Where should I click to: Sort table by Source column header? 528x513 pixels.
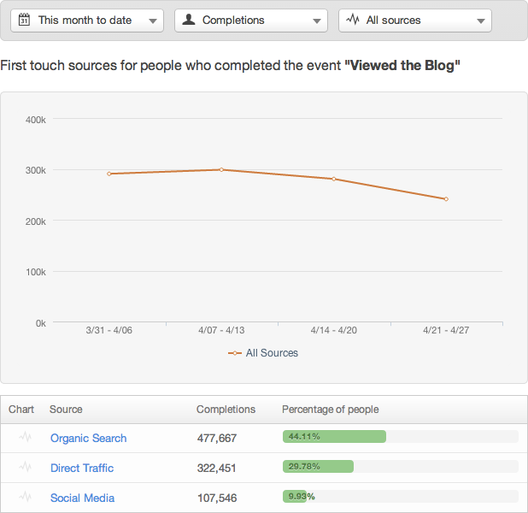[x=66, y=410]
